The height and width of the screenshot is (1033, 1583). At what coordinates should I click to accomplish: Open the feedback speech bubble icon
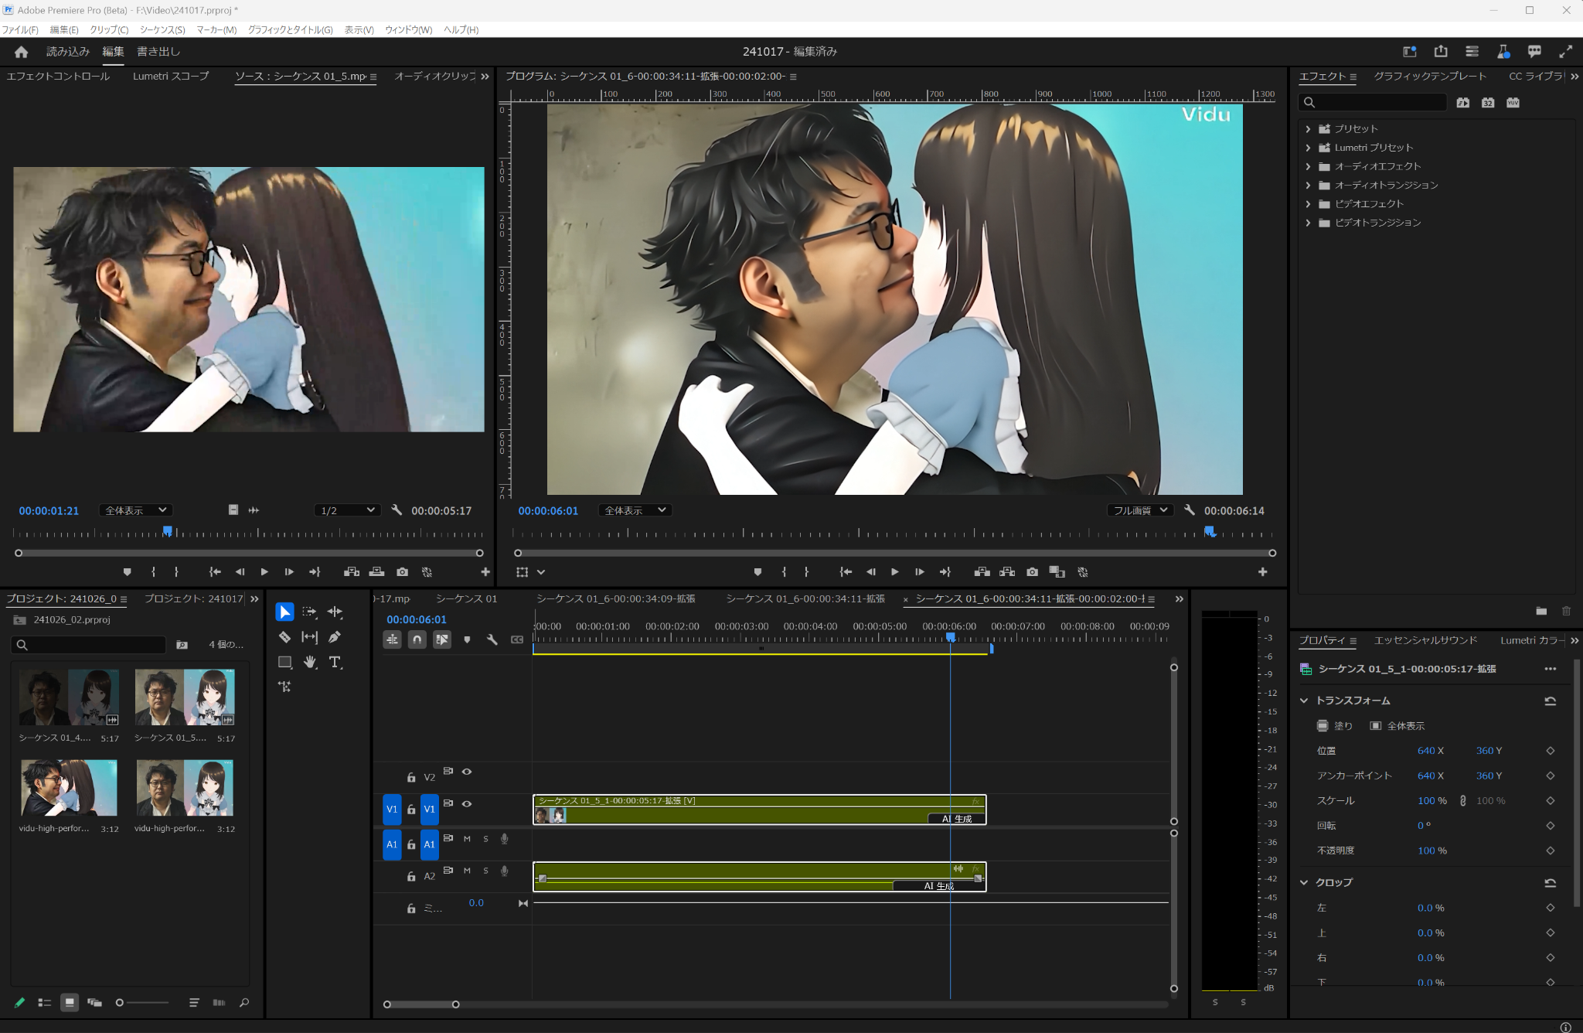click(1534, 52)
